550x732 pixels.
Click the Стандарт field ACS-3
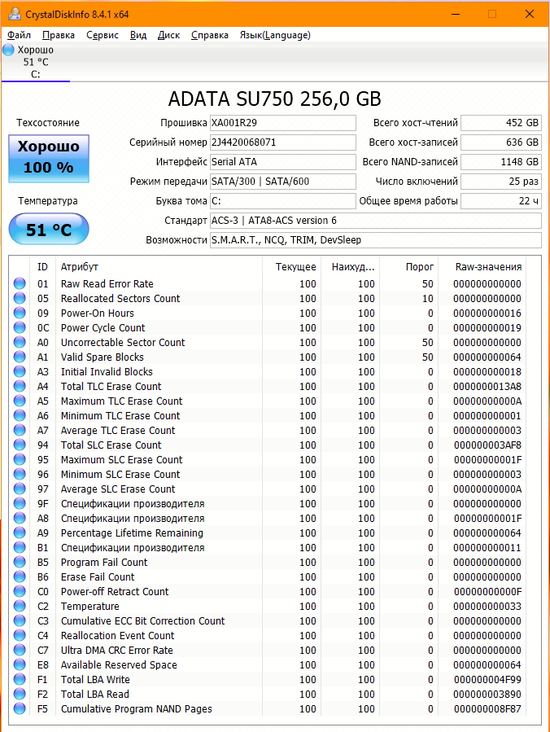376,221
